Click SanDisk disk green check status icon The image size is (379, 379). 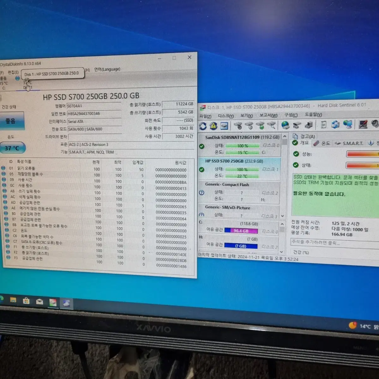click(x=202, y=146)
